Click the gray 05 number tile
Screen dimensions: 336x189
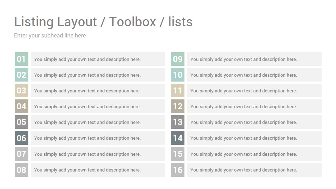tap(21, 122)
